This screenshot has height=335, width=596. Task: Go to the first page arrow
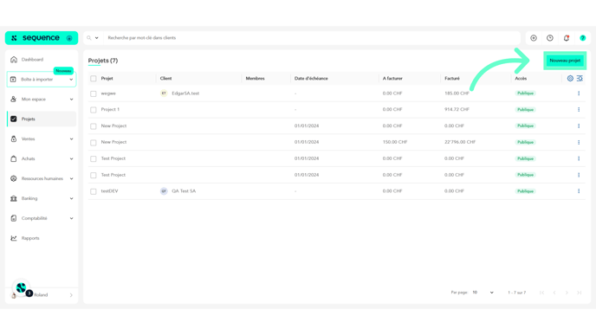541,293
